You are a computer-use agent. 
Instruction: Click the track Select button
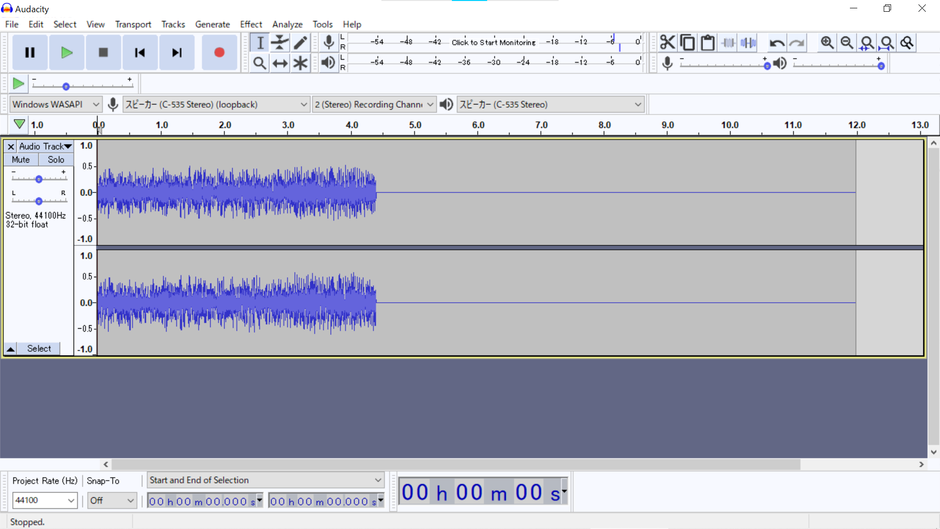point(39,349)
